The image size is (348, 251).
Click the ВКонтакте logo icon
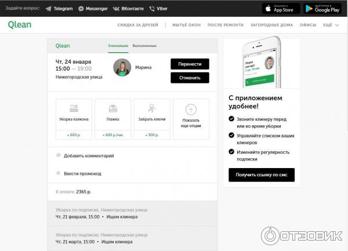pos(116,9)
